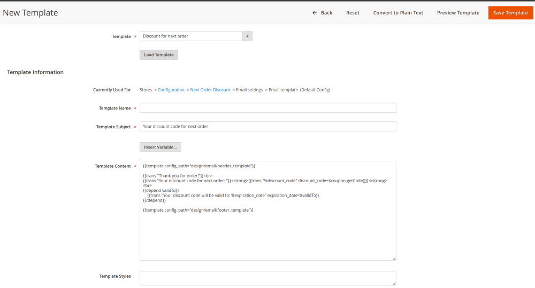Viewport: 535px width, 288px height.
Task: Click into the Template Subject field
Action: tap(268, 127)
